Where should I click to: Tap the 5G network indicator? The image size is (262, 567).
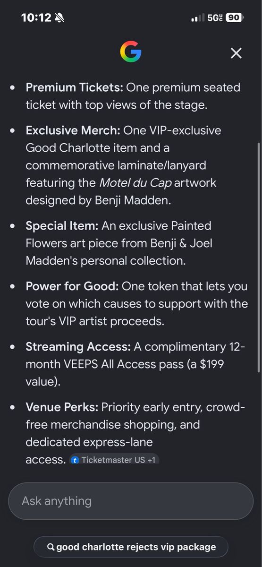click(215, 17)
